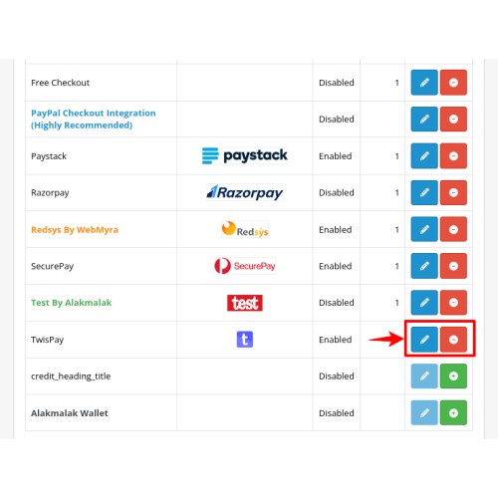Uninstall the SecurePay extension
Screen dimensions: 498x498
pyautogui.click(x=453, y=266)
